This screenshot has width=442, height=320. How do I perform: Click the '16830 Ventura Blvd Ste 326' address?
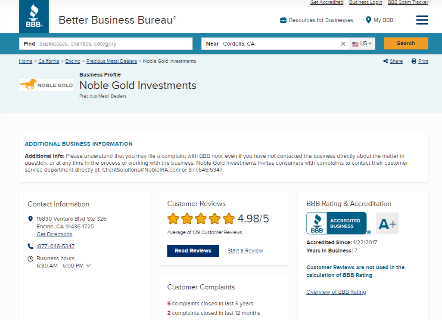tap(72, 218)
